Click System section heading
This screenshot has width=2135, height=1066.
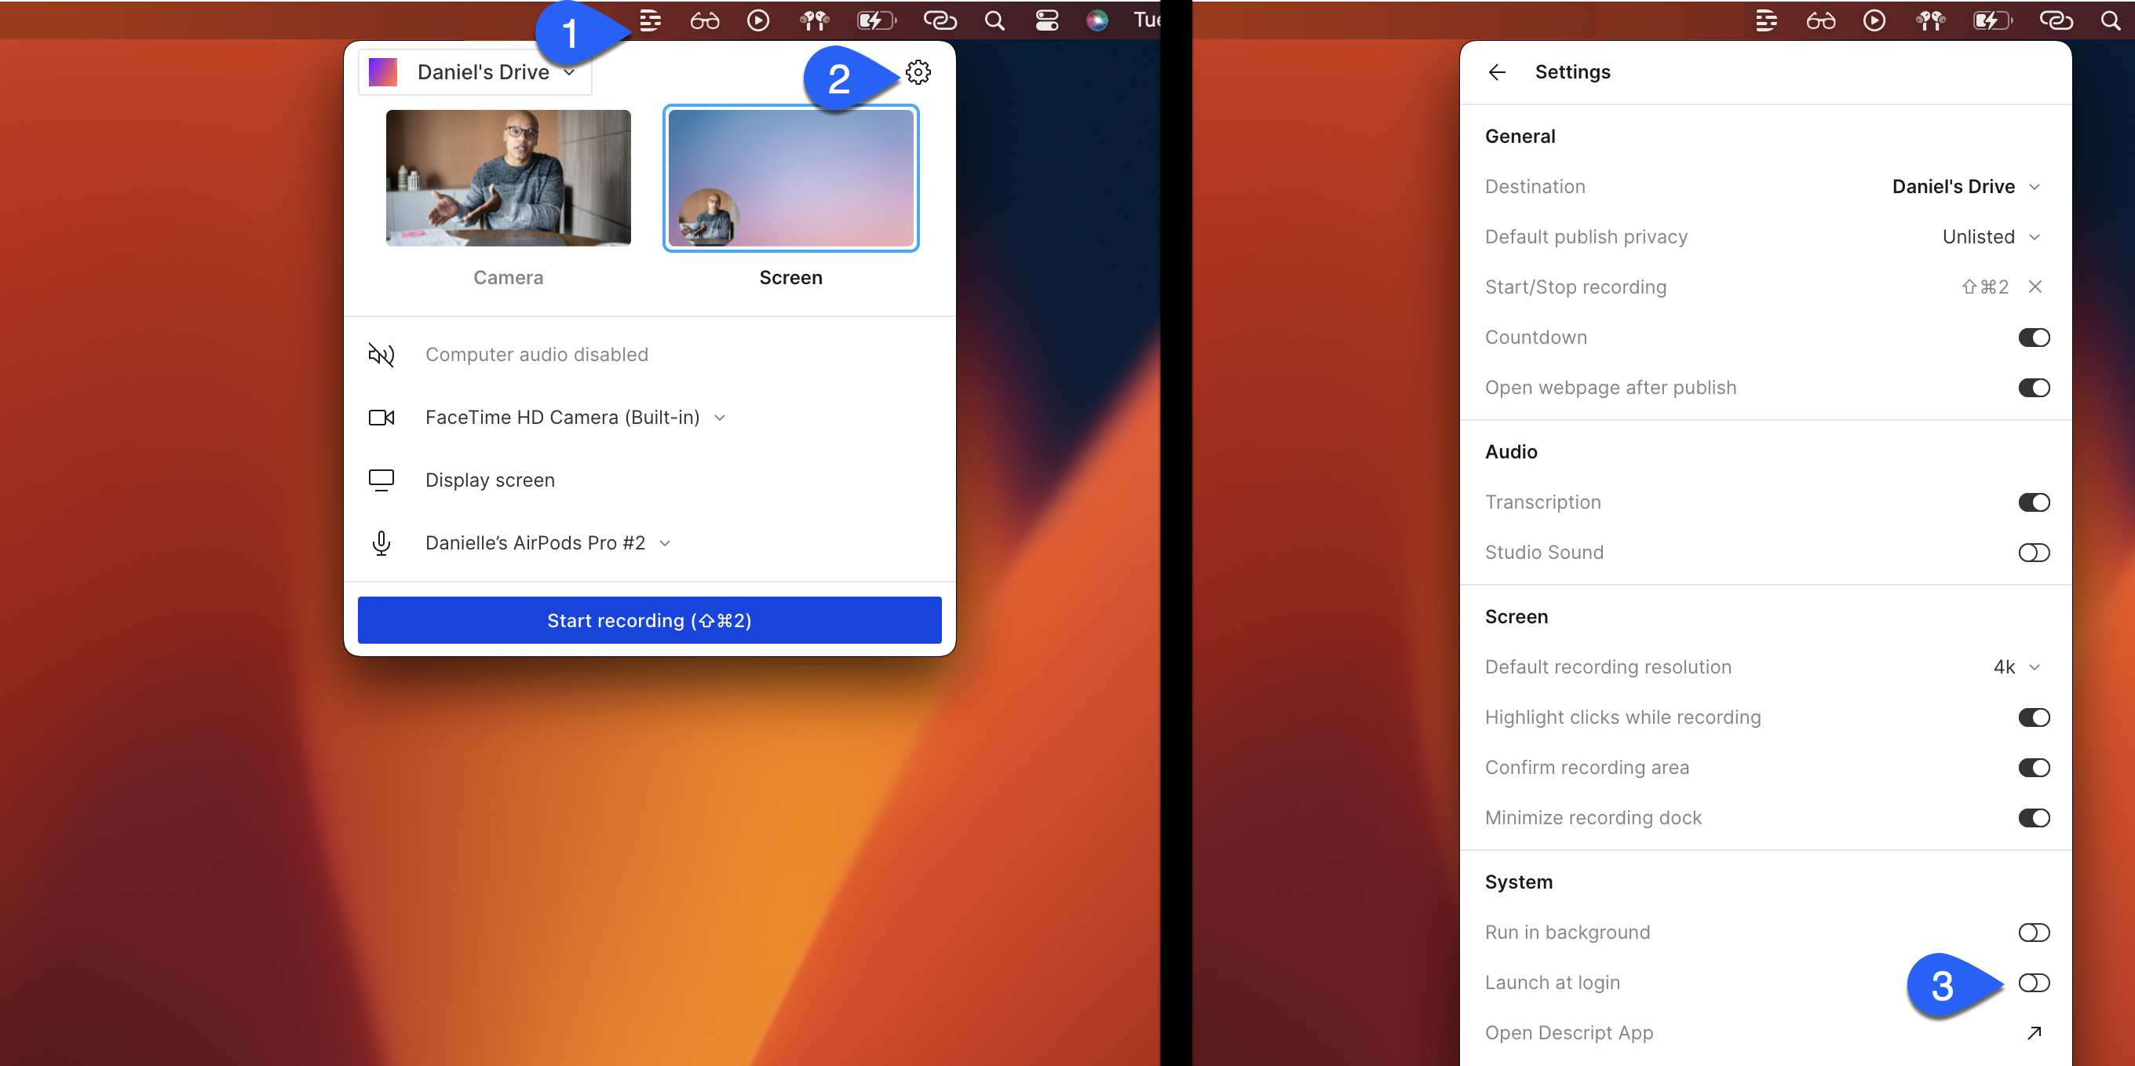(1518, 882)
